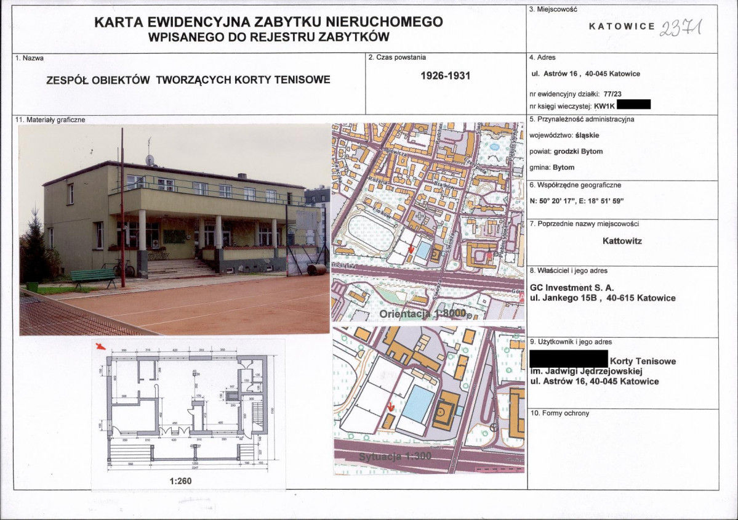Image resolution: width=738 pixels, height=520 pixels.
Task: Click the green bench in the photo
Action: (93, 277)
